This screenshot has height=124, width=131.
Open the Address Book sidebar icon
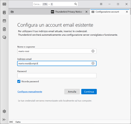point(4,12)
